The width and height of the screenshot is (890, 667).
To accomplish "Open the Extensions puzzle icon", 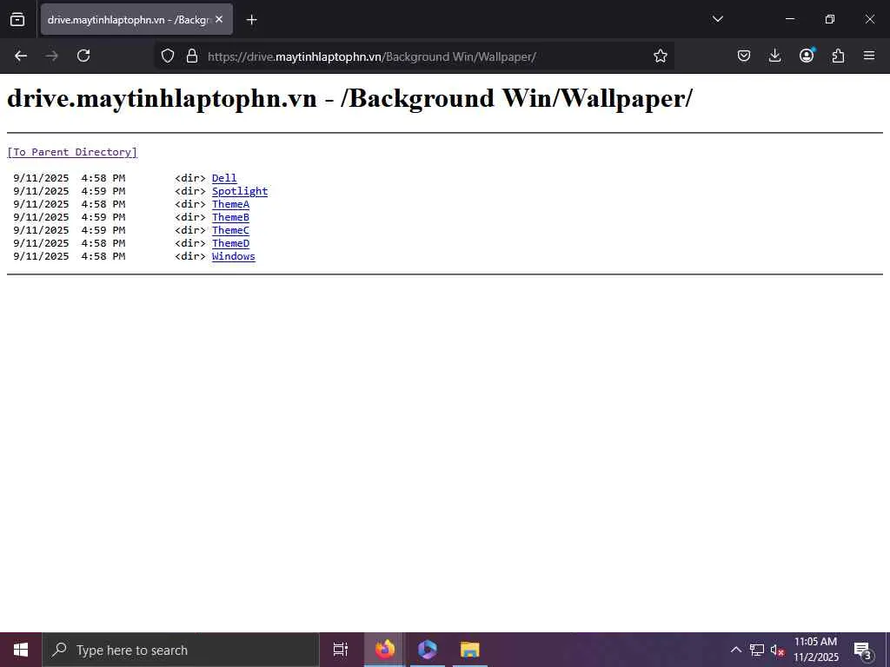I will coord(838,56).
